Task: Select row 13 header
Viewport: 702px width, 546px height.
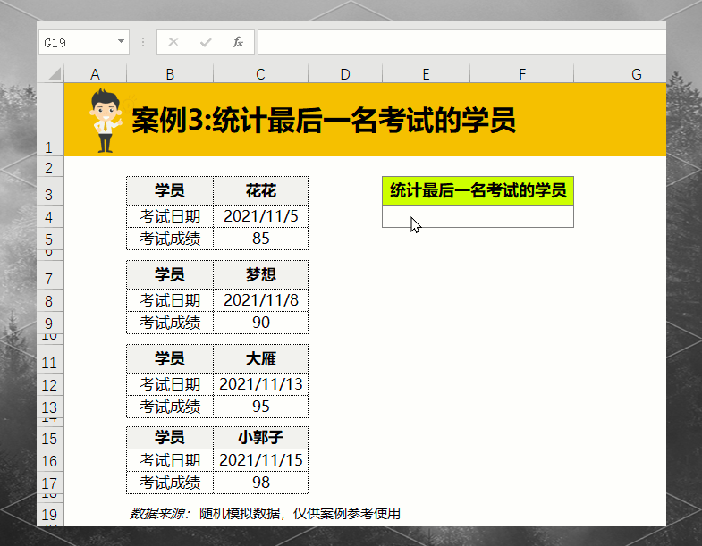Action: tap(50, 407)
